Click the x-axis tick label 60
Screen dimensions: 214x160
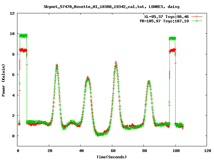click(x=113, y=151)
